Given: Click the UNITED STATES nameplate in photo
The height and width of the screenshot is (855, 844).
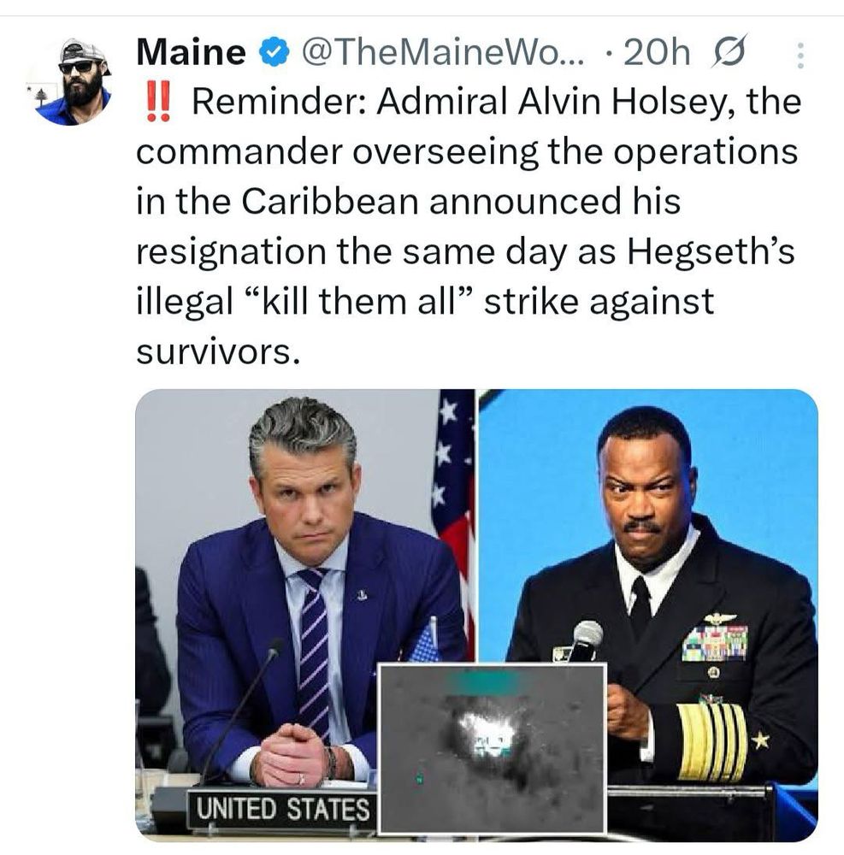Looking at the screenshot, I should [282, 809].
